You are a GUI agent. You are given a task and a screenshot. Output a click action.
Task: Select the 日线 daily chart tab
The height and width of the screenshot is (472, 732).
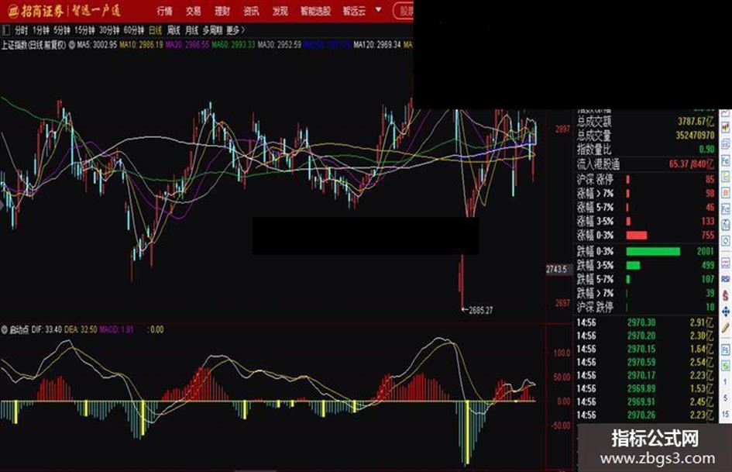coord(156,31)
